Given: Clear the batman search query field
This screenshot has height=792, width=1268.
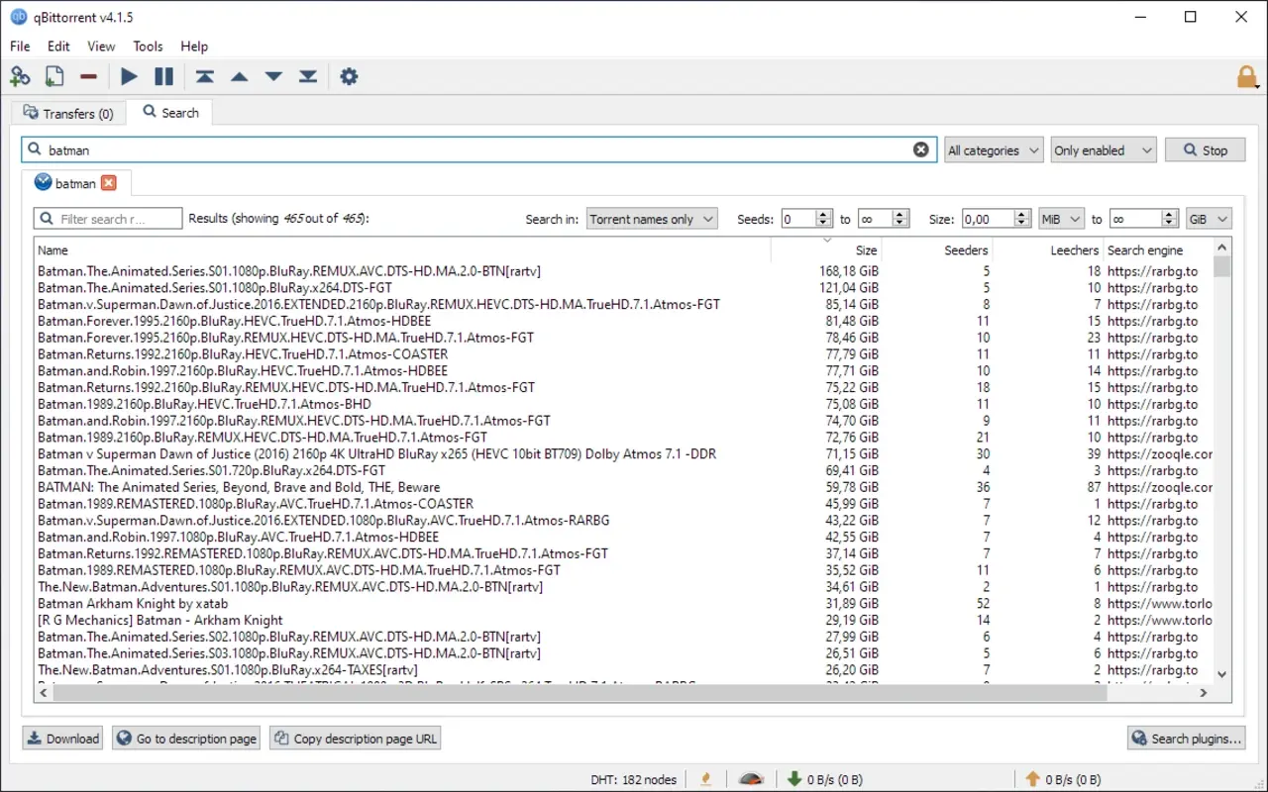Looking at the screenshot, I should 920,148.
